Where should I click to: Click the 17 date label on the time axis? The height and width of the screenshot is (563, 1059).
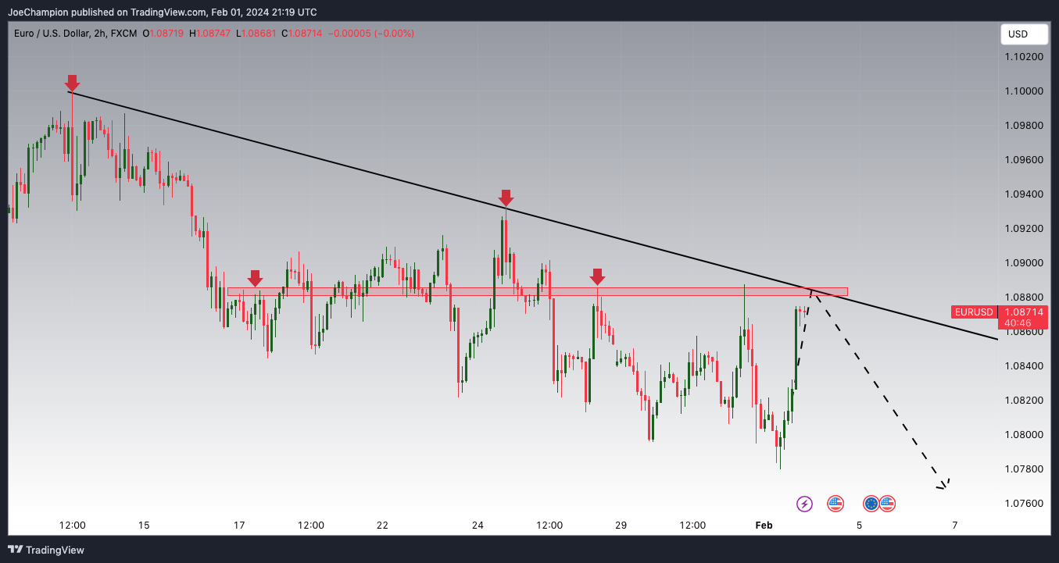(x=239, y=526)
